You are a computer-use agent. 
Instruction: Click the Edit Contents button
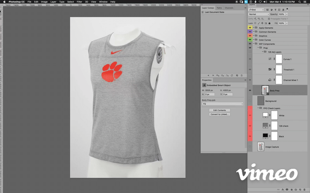click(x=219, y=110)
